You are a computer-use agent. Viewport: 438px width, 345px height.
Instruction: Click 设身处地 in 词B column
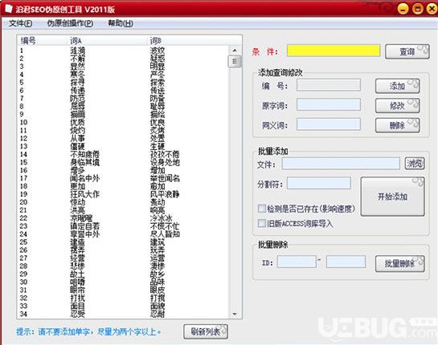pyautogui.click(x=165, y=162)
